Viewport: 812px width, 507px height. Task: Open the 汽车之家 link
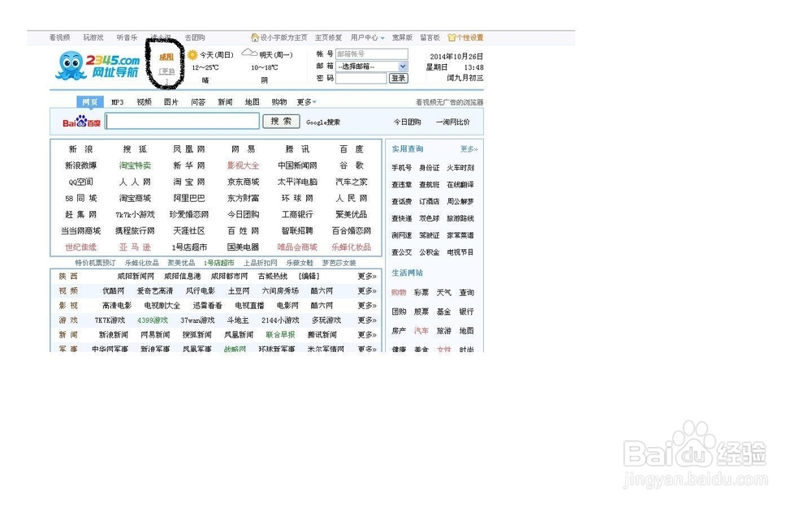tap(352, 182)
